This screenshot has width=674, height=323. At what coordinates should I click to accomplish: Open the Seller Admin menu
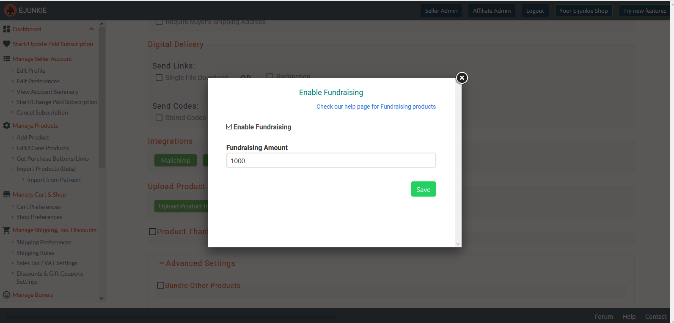click(441, 11)
